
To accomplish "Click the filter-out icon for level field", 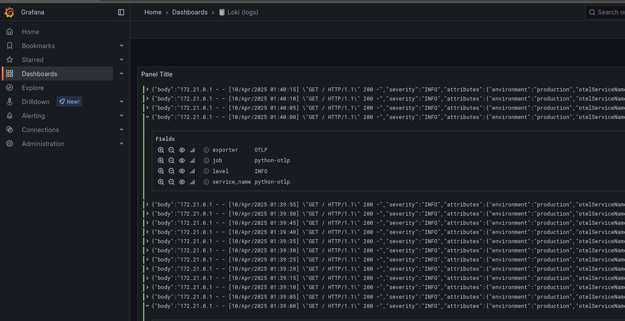I will pyautogui.click(x=171, y=171).
